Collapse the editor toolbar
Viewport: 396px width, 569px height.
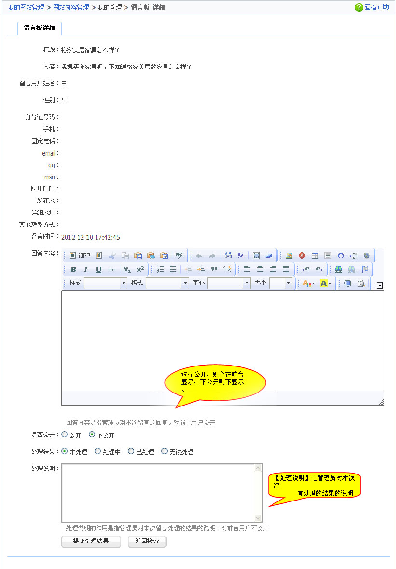pos(380,285)
